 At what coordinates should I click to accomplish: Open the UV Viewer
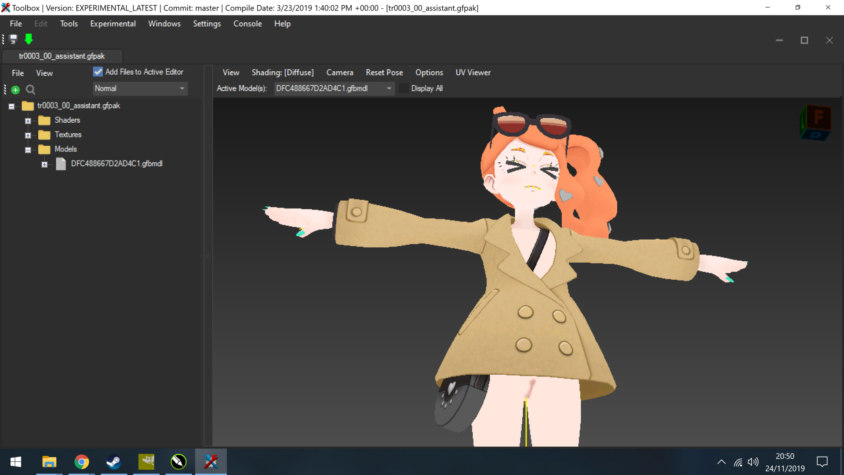[473, 73]
